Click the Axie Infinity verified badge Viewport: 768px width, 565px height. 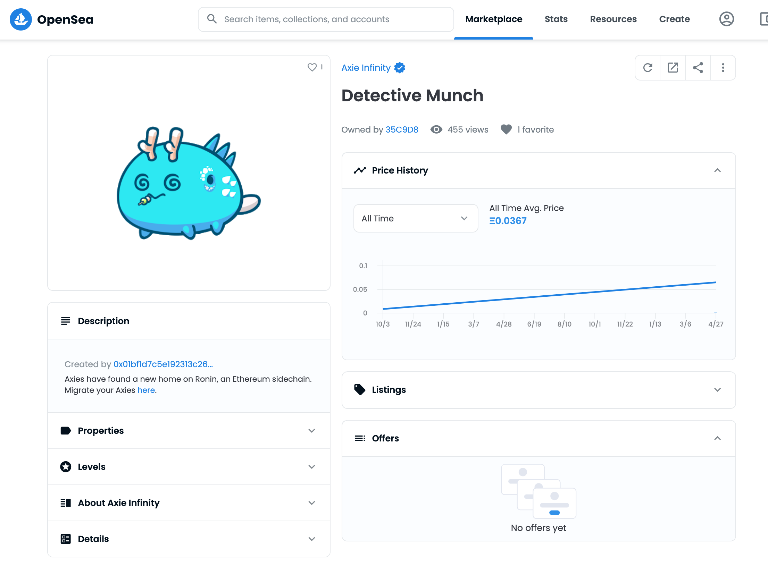pyautogui.click(x=400, y=68)
